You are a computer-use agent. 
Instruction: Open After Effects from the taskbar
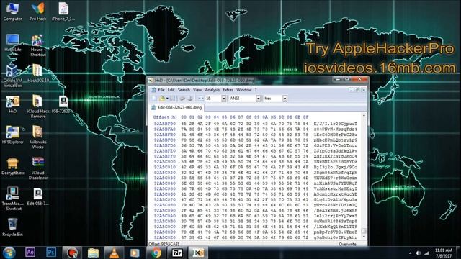point(30,253)
